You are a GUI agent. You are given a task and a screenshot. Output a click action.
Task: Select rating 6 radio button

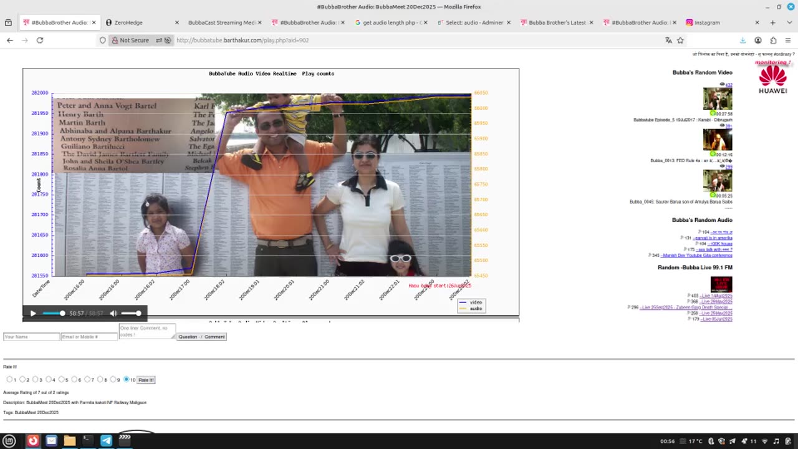74,380
